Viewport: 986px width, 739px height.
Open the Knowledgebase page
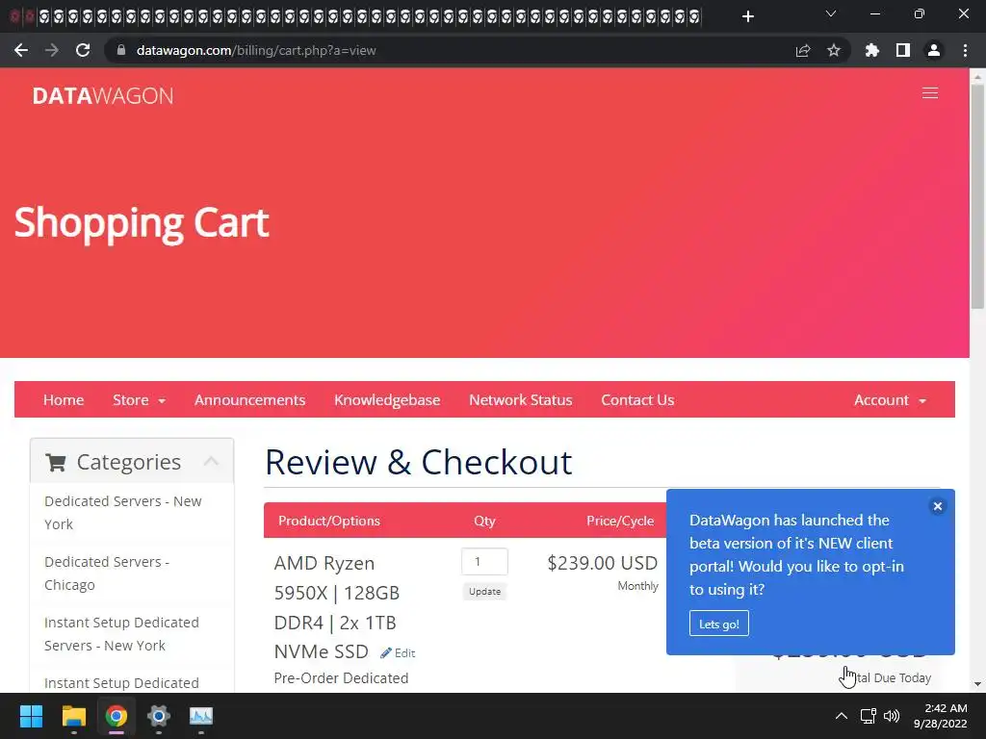[x=387, y=399]
